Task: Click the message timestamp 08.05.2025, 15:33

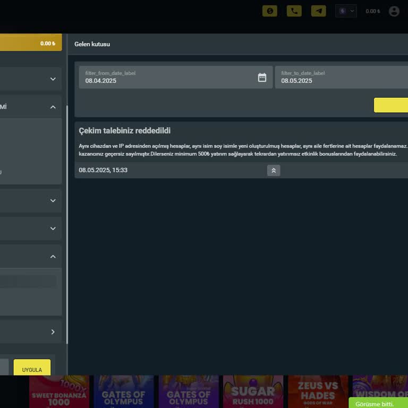Action: tap(103, 170)
